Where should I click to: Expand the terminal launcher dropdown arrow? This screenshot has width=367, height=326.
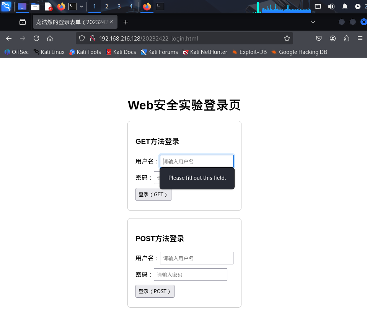click(x=82, y=7)
